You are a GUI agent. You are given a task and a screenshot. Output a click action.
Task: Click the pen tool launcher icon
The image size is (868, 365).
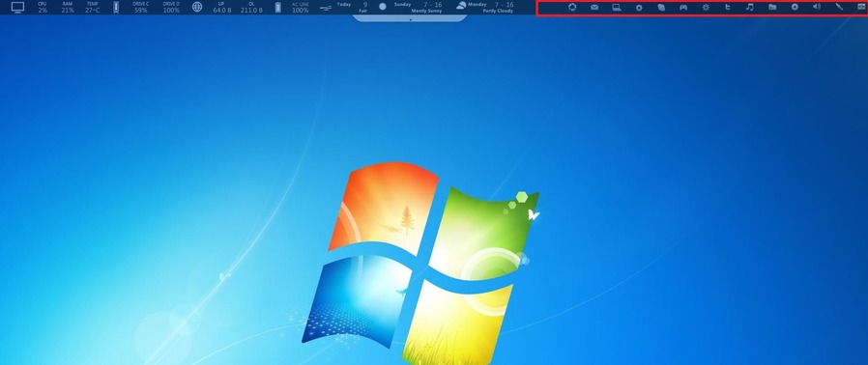click(x=839, y=7)
